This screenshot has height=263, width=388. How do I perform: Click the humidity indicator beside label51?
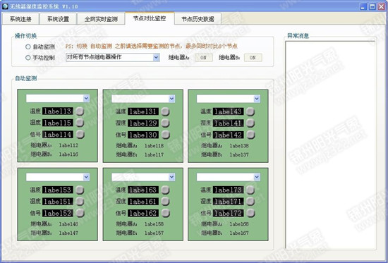(x=80, y=201)
